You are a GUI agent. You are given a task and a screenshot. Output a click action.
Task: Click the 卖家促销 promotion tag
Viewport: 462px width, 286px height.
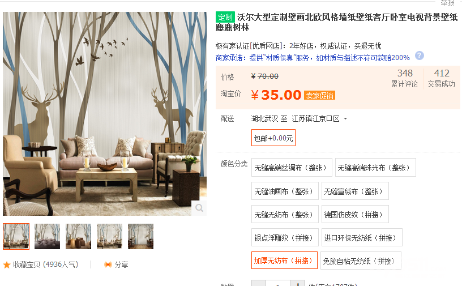(x=319, y=96)
